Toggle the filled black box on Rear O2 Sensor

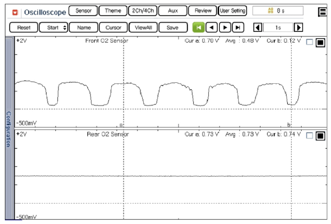(320, 136)
